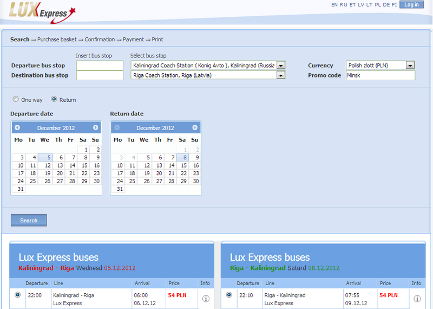Click the Log in button
The image size is (433, 309).
point(411,4)
